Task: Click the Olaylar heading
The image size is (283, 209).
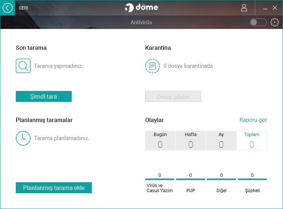Action: [x=154, y=120]
